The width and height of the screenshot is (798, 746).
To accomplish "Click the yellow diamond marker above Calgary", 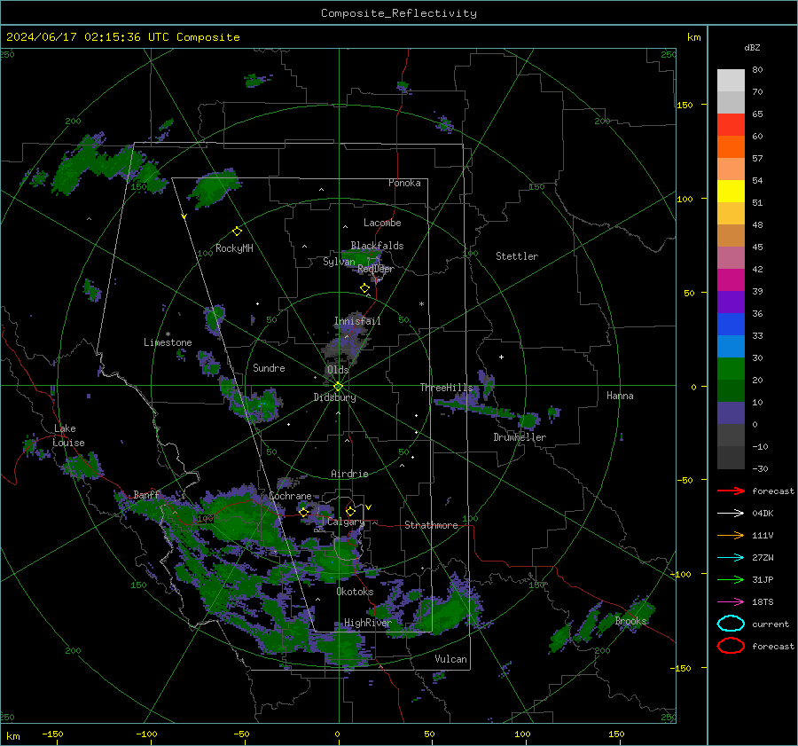I will (x=350, y=511).
